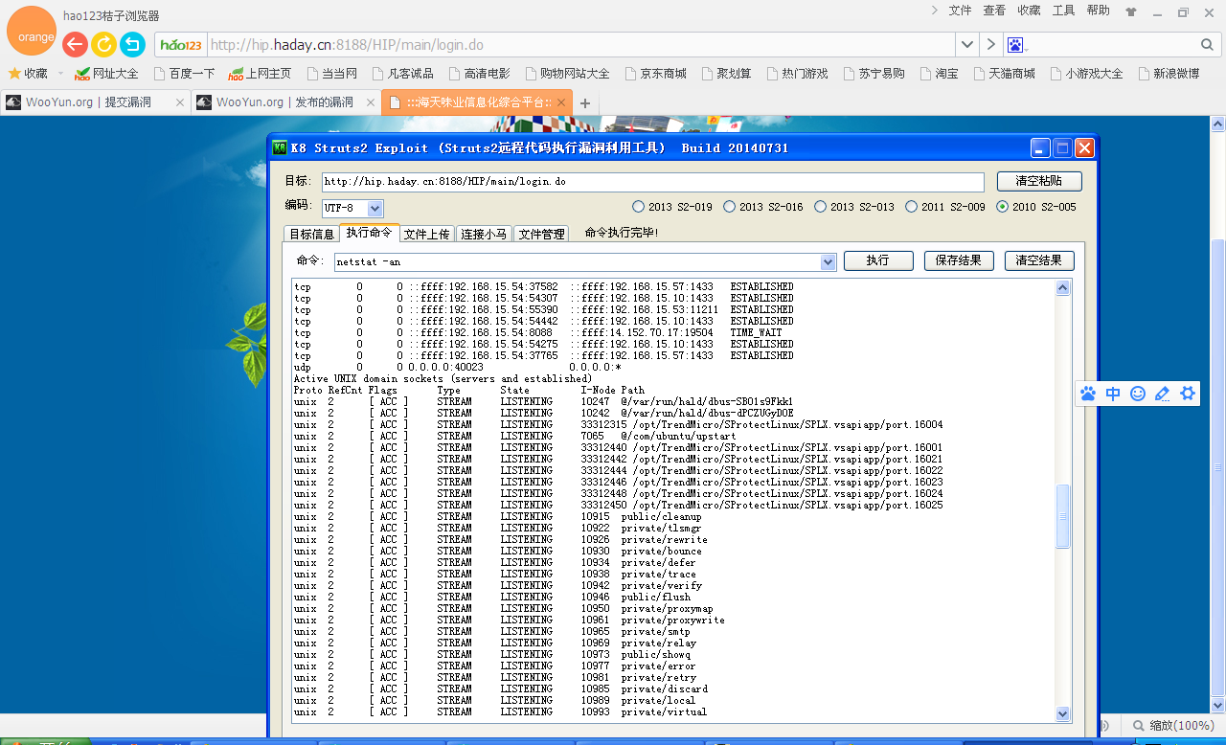Click the 缩放(100%) zoom control
The image size is (1226, 745).
[1174, 726]
